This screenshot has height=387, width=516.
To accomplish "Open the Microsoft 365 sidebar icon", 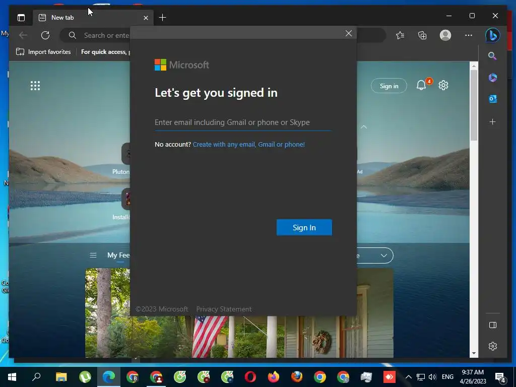I will click(x=493, y=78).
